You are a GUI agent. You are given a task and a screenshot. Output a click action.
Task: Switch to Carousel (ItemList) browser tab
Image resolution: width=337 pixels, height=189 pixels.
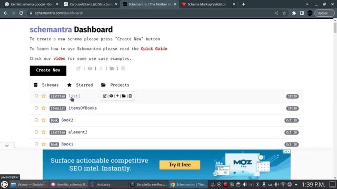(91, 4)
